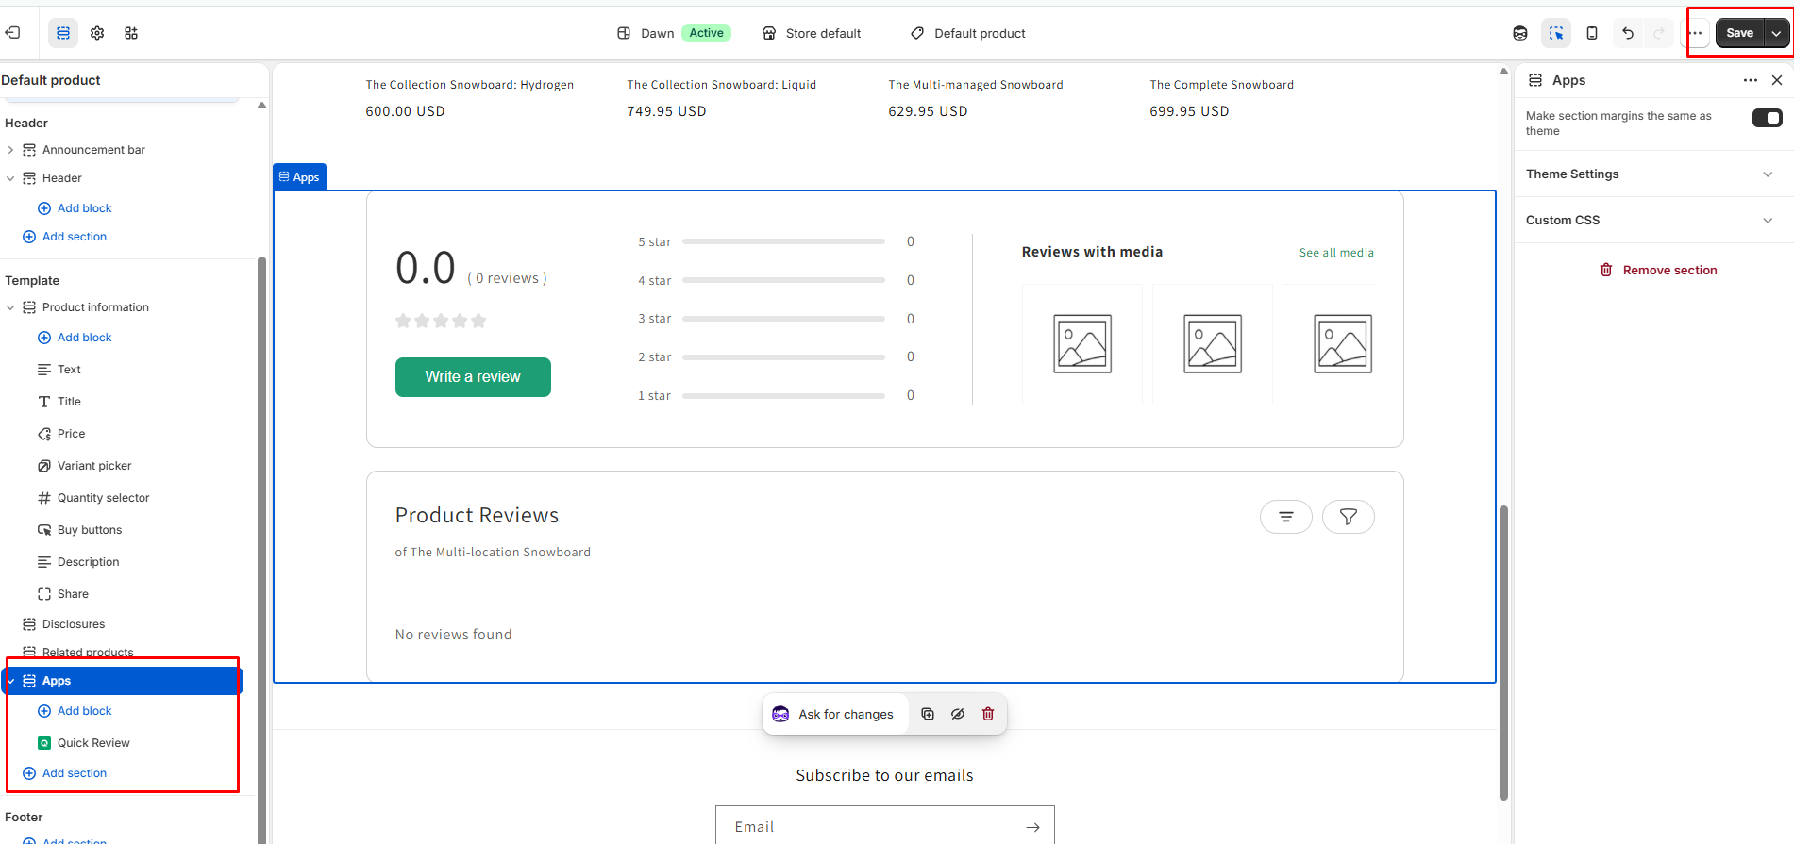Switch to mobile preview icon
The image size is (1794, 844).
point(1592,33)
